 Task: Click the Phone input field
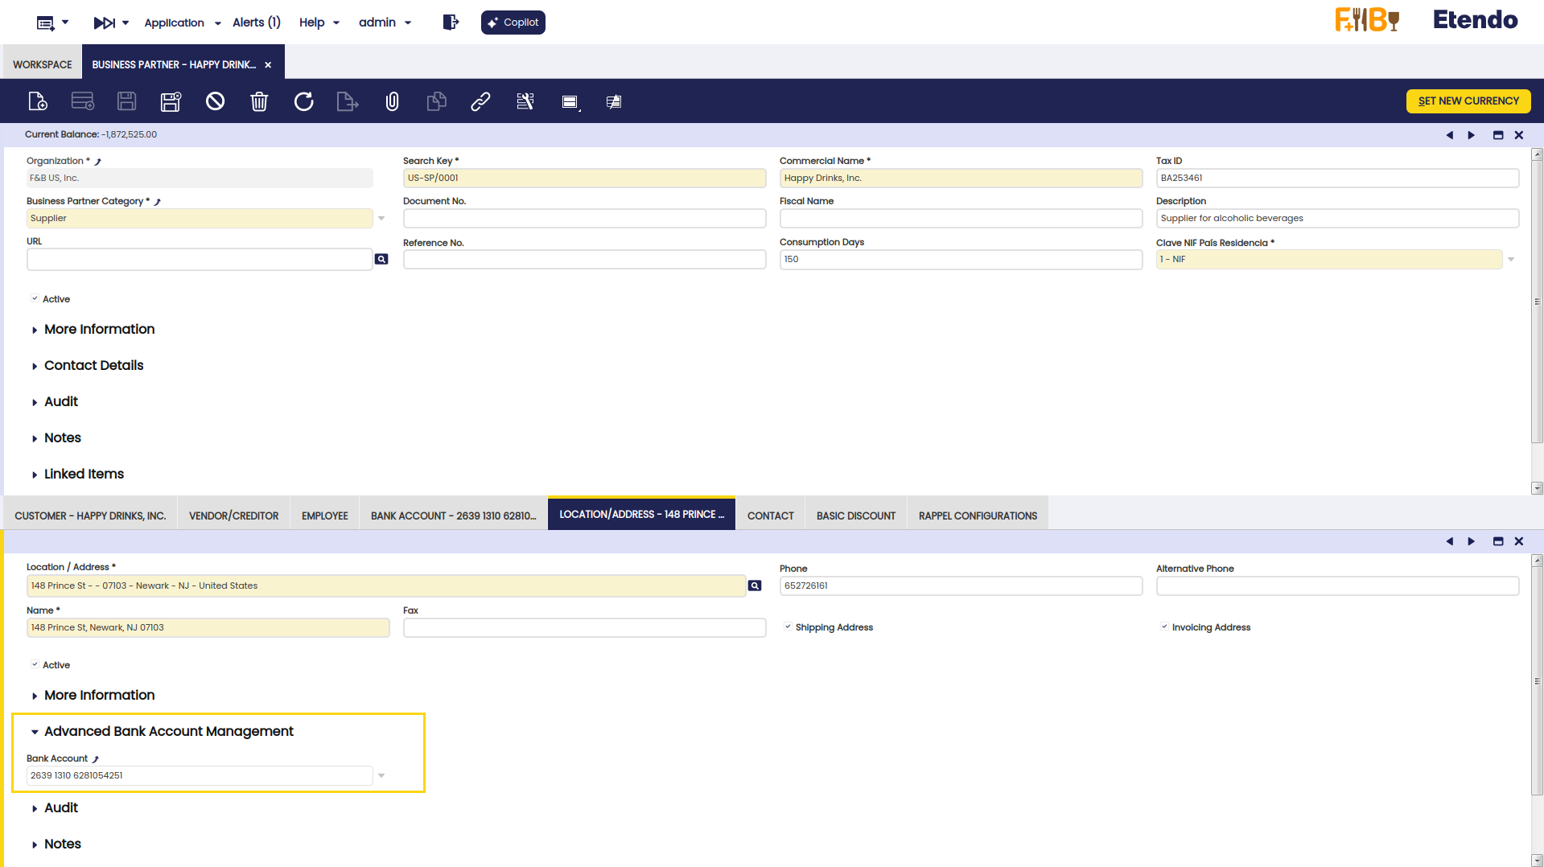961,586
